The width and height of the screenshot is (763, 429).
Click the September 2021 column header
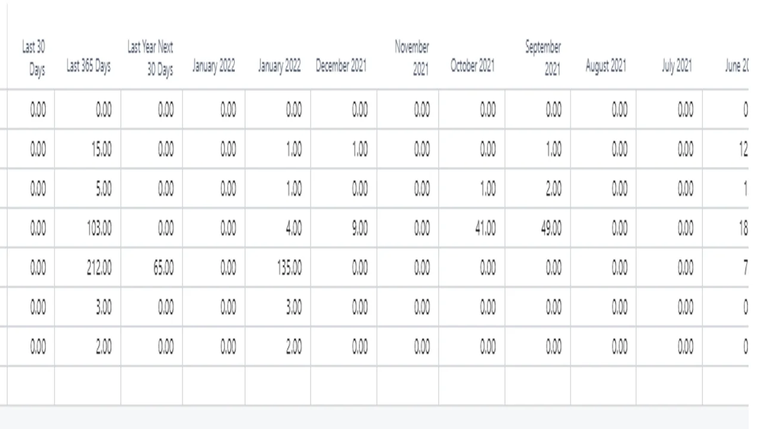point(543,58)
